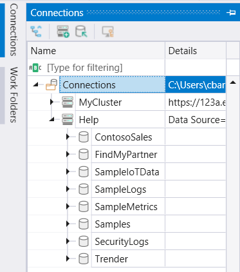Toggle the pin icon in Connections header
The height and width of the screenshot is (272, 240).
coord(231,13)
